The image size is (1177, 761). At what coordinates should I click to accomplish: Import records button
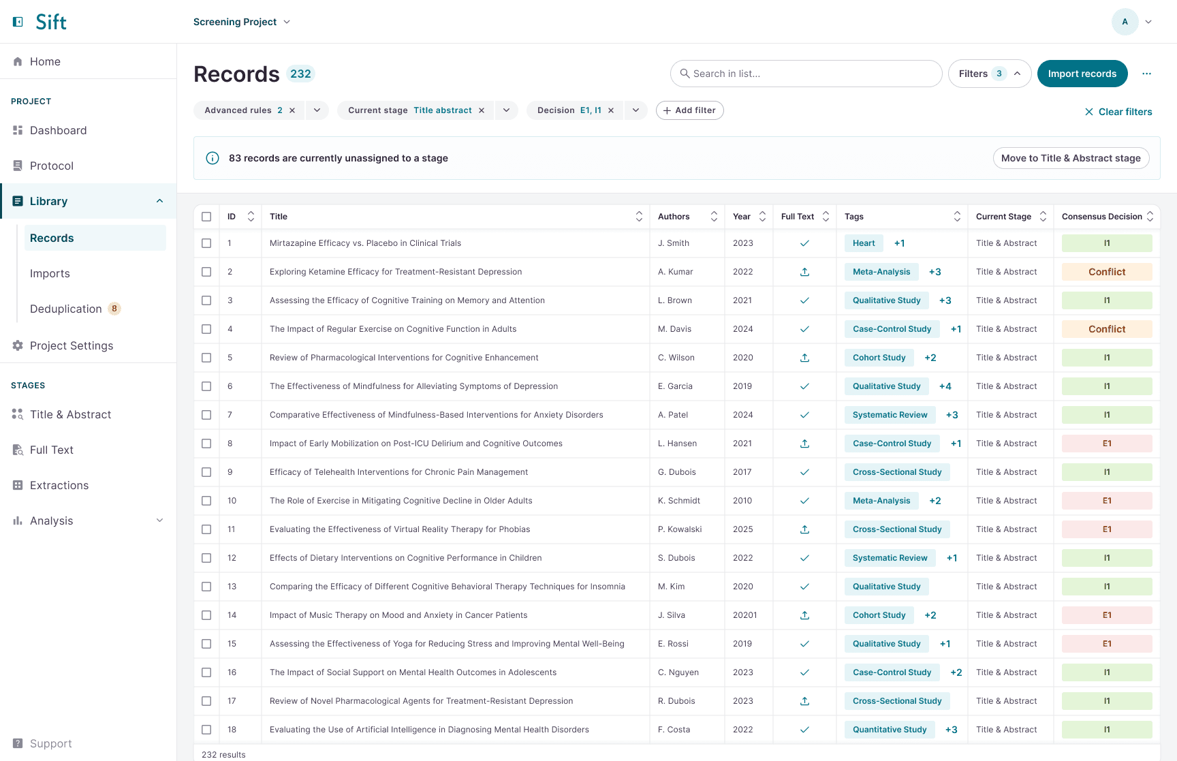click(x=1082, y=74)
